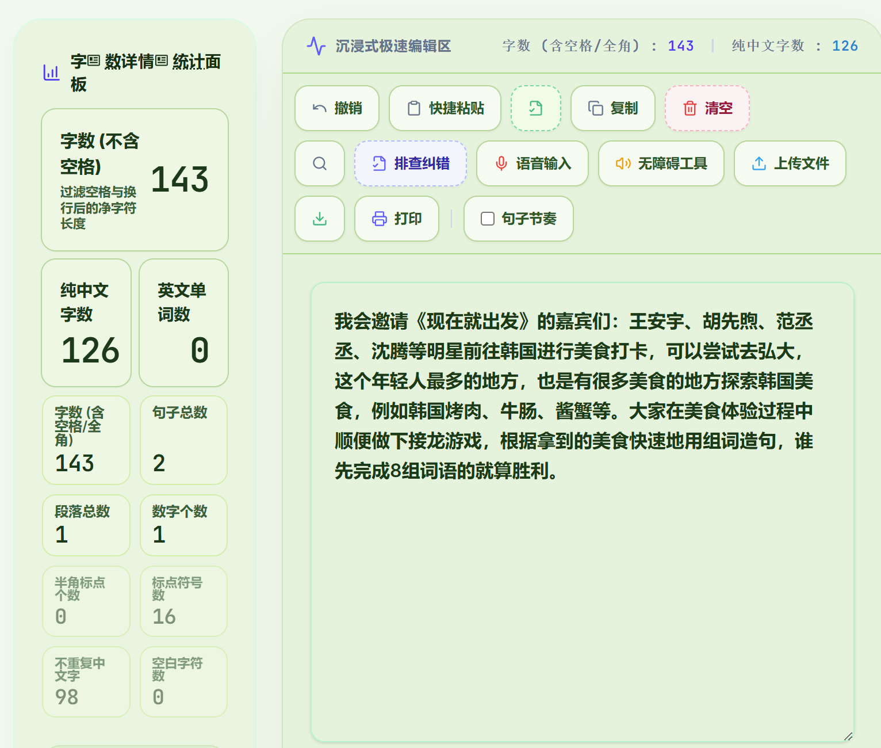Screen dimensions: 881x748
Task: Click the 标点符号数 16 card
Action: 184,601
